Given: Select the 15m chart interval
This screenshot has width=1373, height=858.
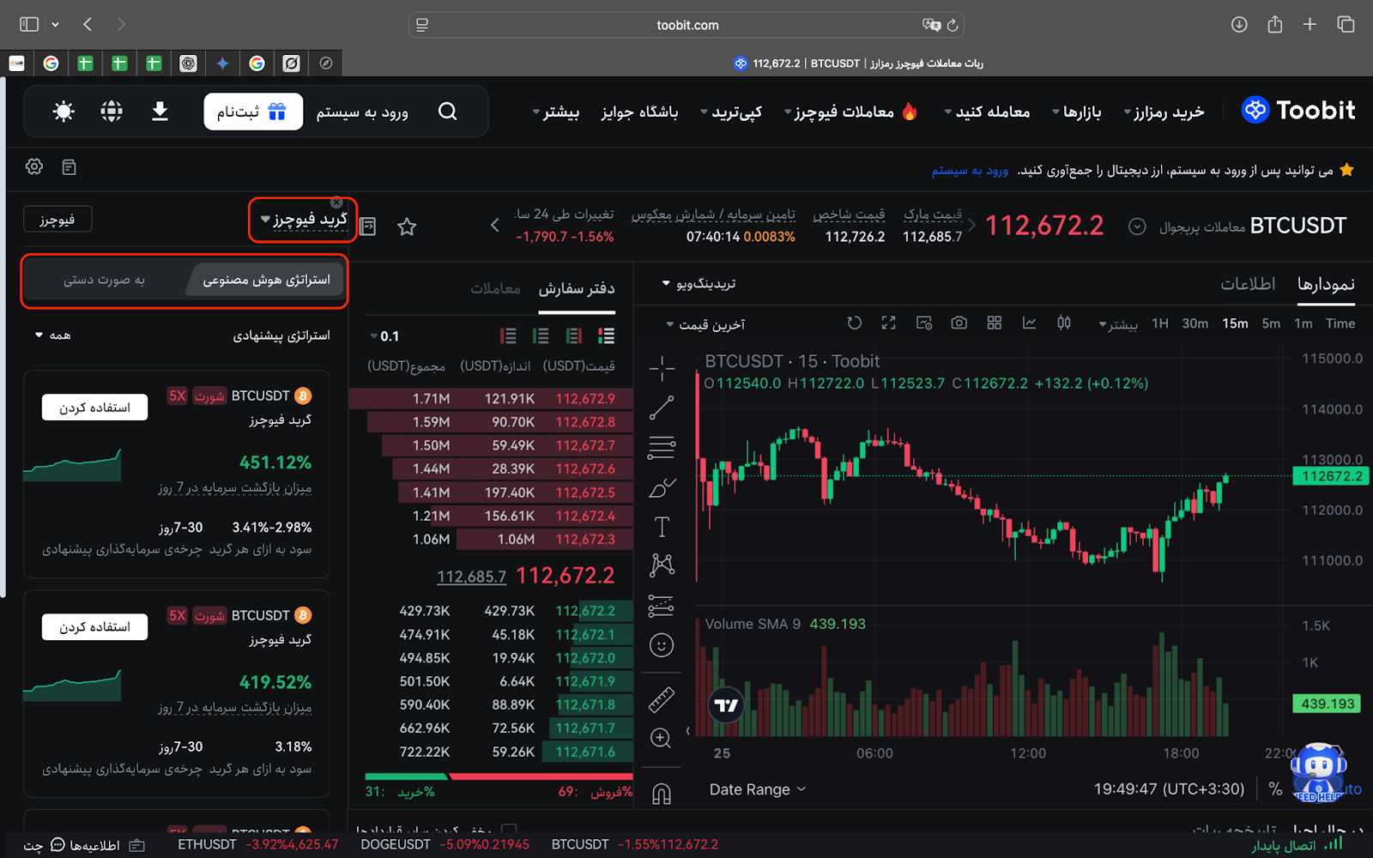Looking at the screenshot, I should coord(1235,323).
